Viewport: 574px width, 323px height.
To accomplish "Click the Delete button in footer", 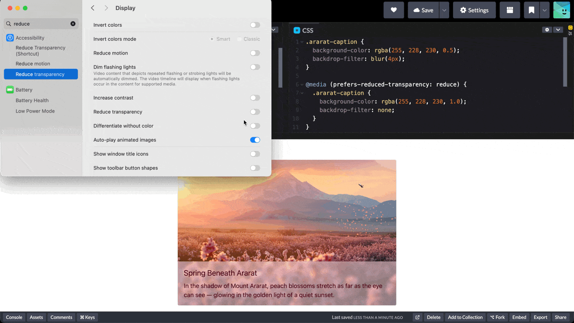I will pos(434,317).
